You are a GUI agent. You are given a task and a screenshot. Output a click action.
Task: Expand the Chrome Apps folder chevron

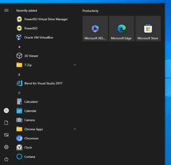(75, 129)
